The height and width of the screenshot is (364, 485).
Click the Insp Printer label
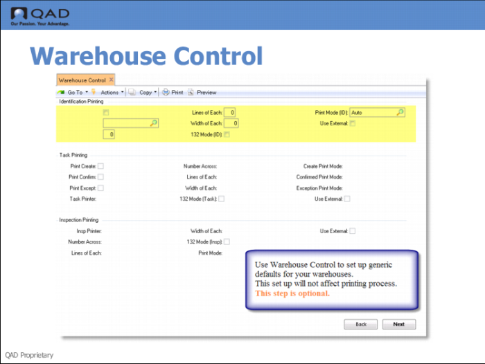89,231
